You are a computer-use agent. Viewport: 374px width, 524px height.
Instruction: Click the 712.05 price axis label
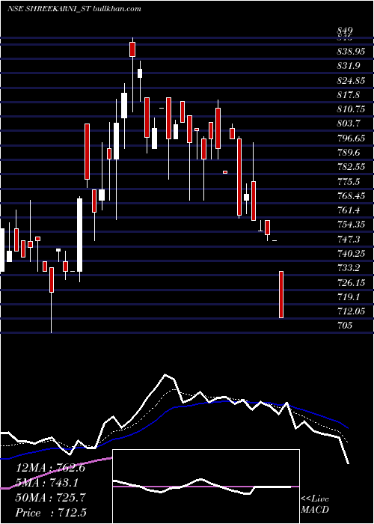click(x=352, y=311)
